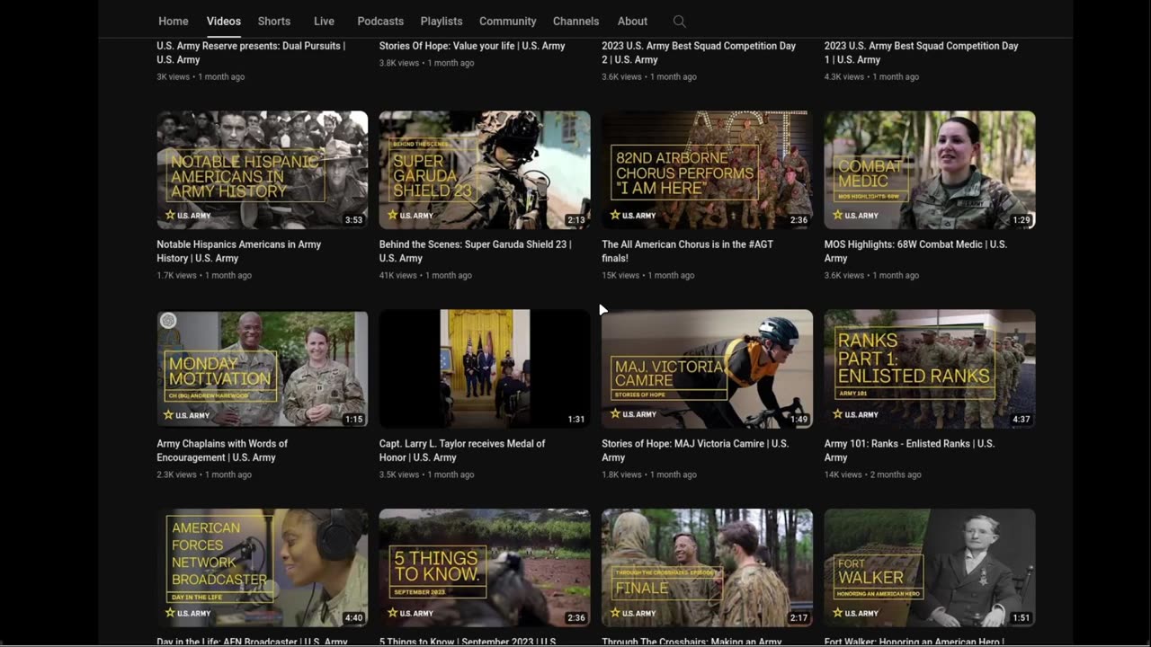This screenshot has width=1151, height=647.
Task: Click title 'Army 101: Ranks - Enlisted Ranks'
Action: [x=909, y=450]
